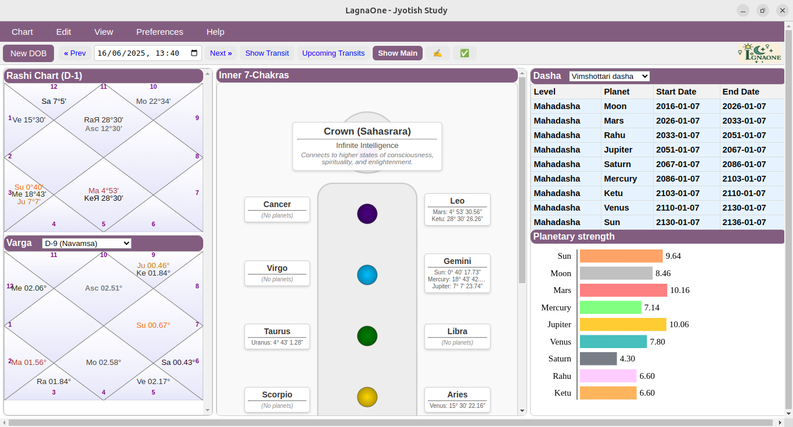Select the Venus Mahadasha row

coord(658,208)
